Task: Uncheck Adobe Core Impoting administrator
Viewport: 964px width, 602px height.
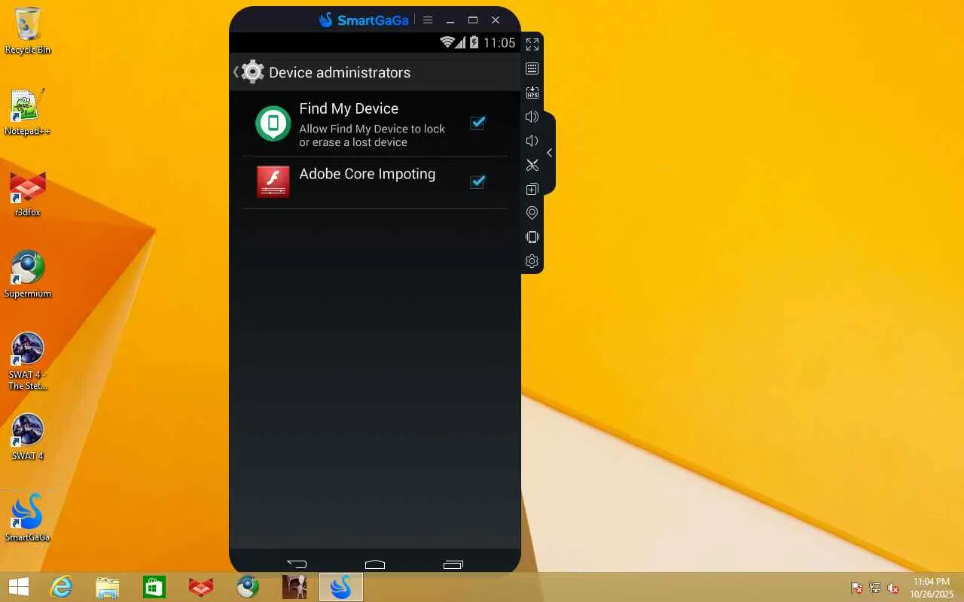Action: click(477, 181)
